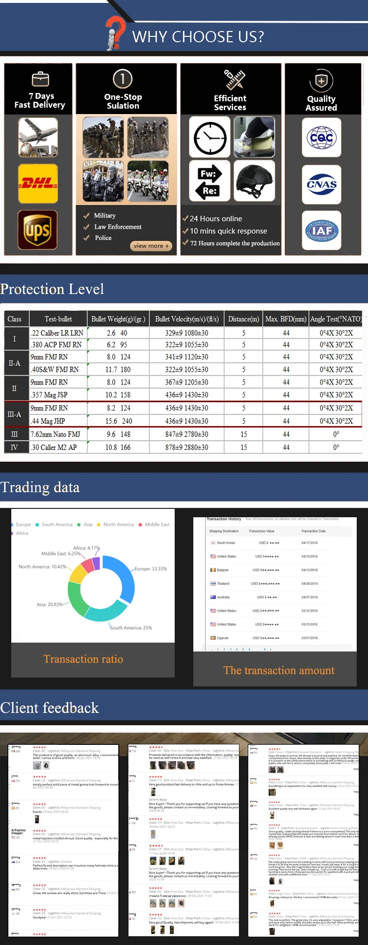The height and width of the screenshot is (945, 368).
Task: Click the pencil and ruler icon above Efficient Services
Action: tap(235, 80)
